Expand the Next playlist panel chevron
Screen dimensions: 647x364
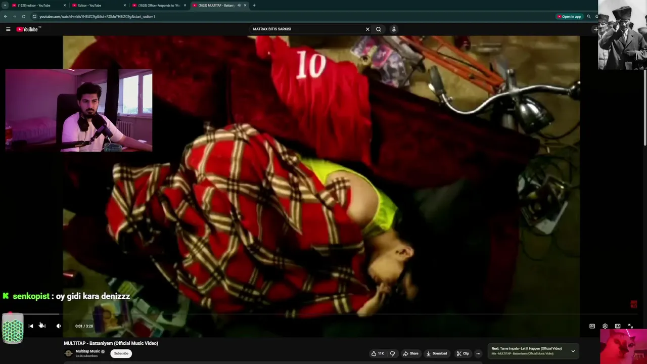pyautogui.click(x=573, y=351)
